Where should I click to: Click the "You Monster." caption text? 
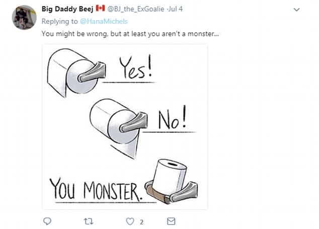pyautogui.click(x=97, y=189)
